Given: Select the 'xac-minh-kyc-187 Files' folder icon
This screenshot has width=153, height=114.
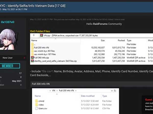Looking at the screenshot, I should pos(32,54).
